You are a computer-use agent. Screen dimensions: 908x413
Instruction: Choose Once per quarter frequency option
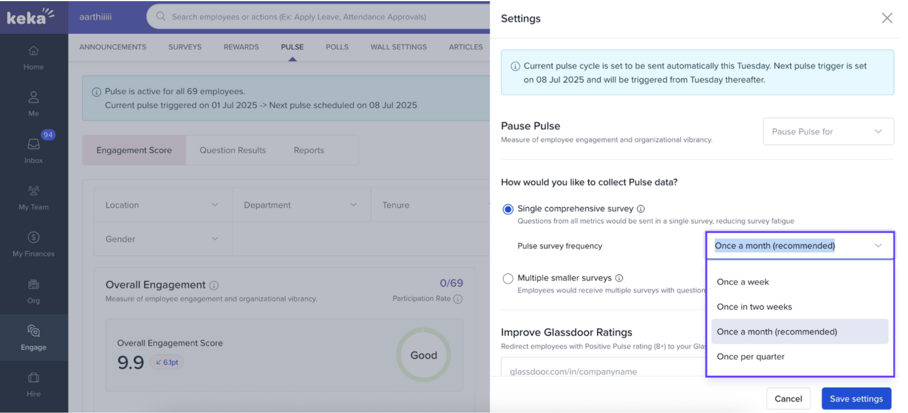click(750, 357)
